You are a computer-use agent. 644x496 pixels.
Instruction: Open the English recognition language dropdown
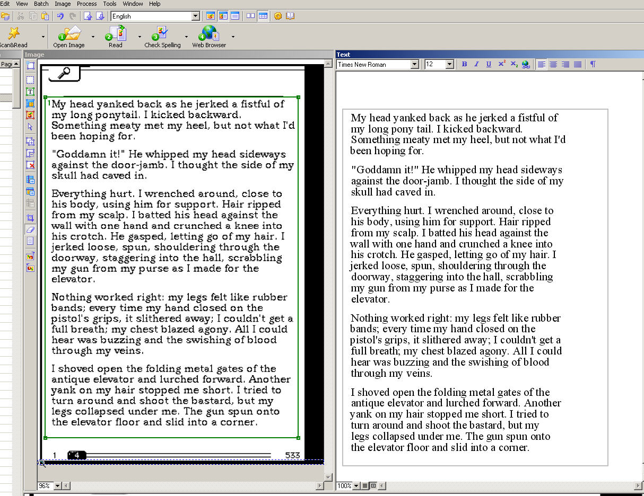tap(196, 16)
